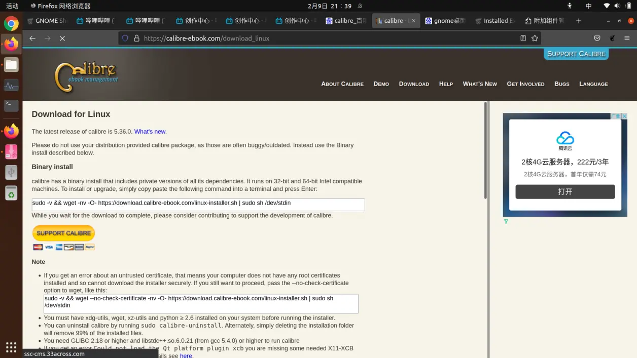Image resolution: width=637 pixels, height=358 pixels.
Task: Follow the What's new link
Action: [x=150, y=131]
